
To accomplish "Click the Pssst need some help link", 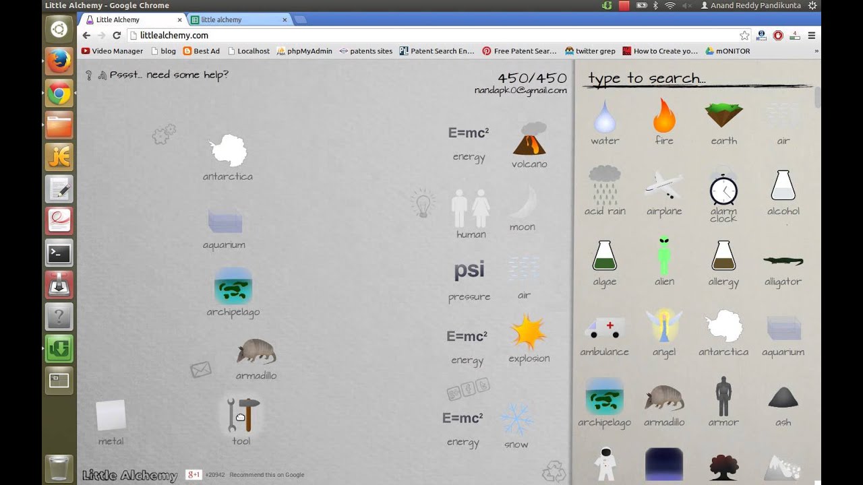I will [x=169, y=75].
